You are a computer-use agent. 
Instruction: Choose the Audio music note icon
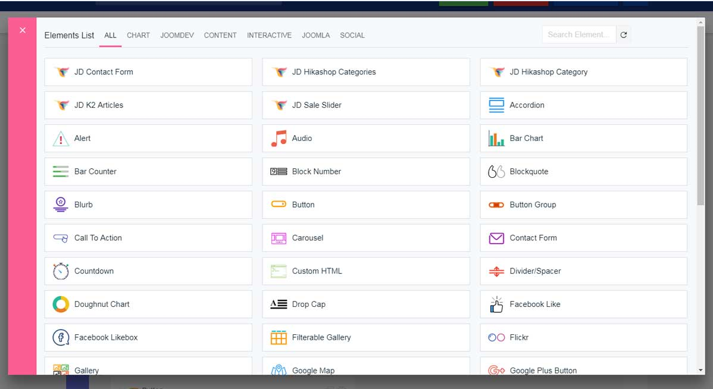[279, 138]
